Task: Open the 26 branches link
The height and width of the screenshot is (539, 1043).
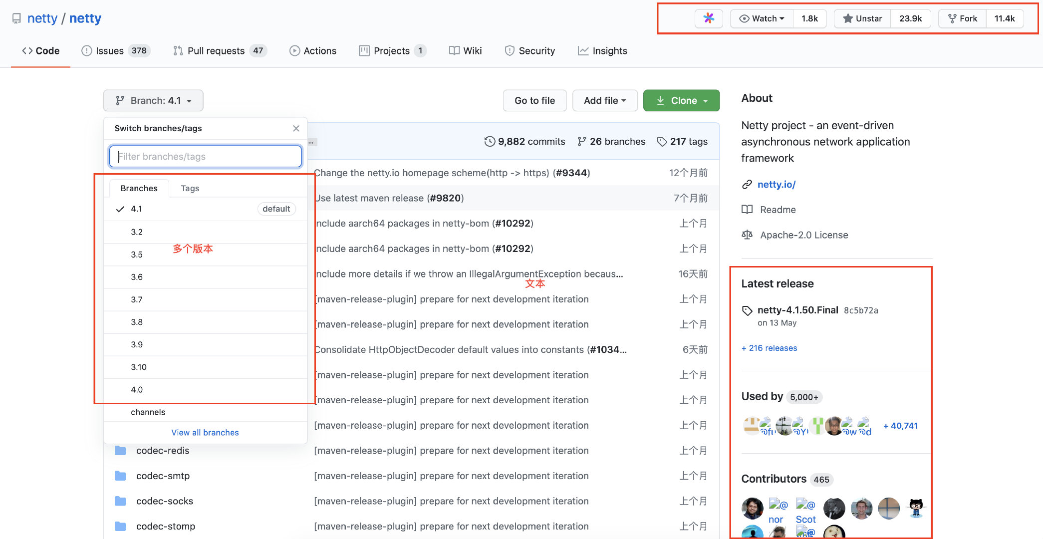Action: point(611,141)
